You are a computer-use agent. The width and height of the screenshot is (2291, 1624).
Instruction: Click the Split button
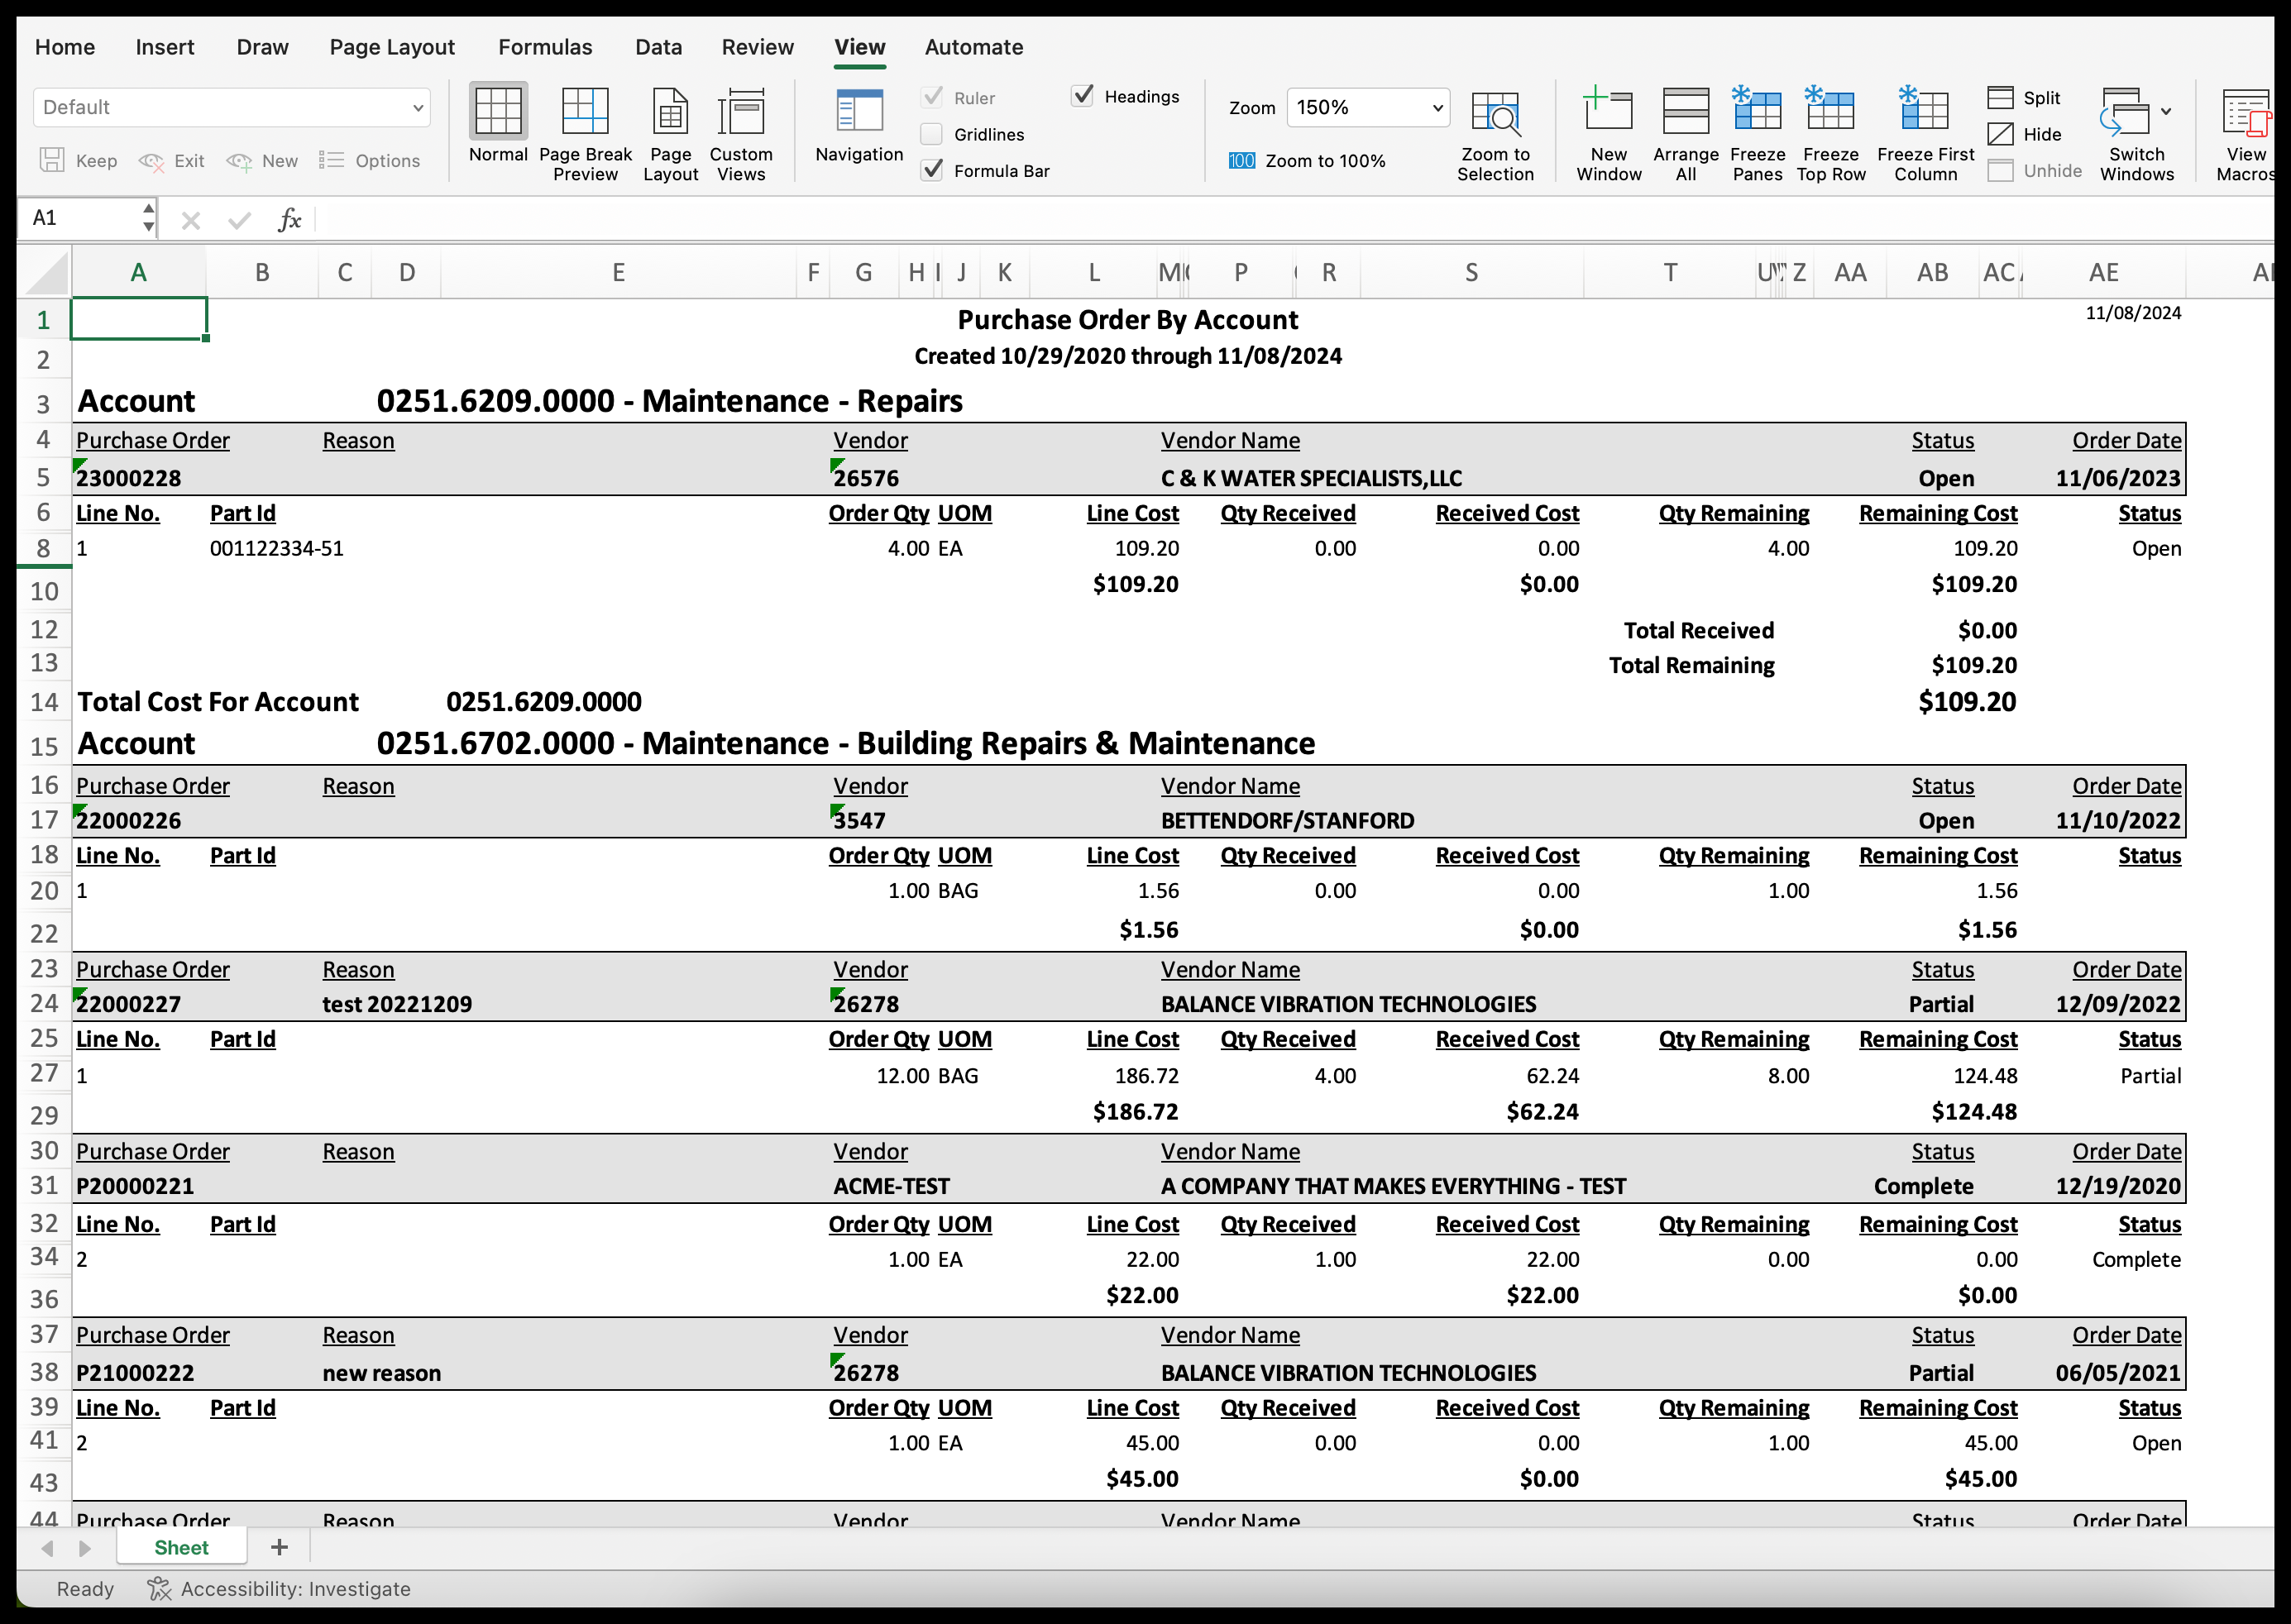point(2024,98)
